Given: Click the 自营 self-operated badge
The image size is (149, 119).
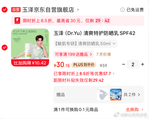Looking at the screenshot, I should (16, 10).
